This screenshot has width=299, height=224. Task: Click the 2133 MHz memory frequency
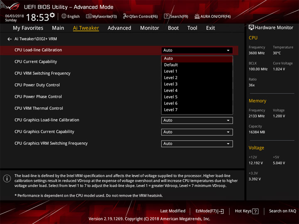[x=257, y=116]
